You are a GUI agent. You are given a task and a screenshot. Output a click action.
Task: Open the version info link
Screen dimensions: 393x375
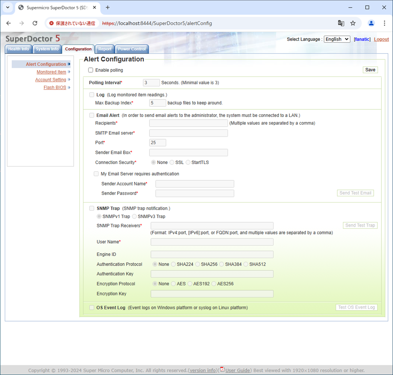tap(203, 370)
